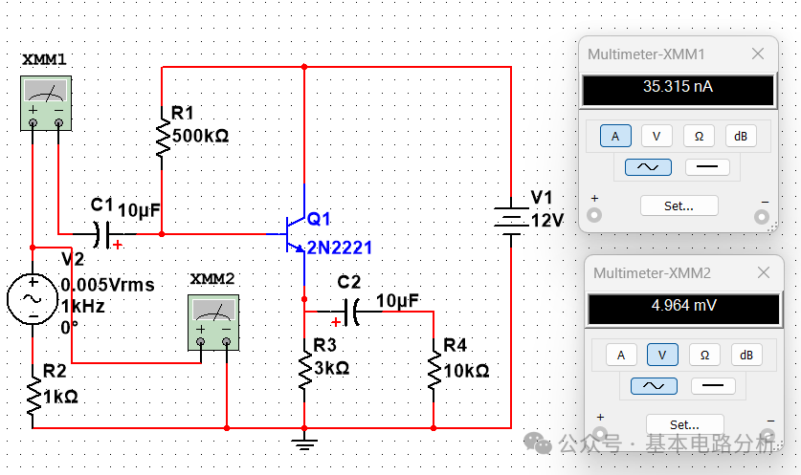
Task: Select the V1 12V battery symbol
Action: tap(511, 221)
